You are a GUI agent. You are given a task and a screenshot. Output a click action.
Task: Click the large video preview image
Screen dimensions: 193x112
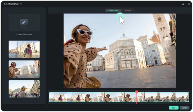(120, 51)
